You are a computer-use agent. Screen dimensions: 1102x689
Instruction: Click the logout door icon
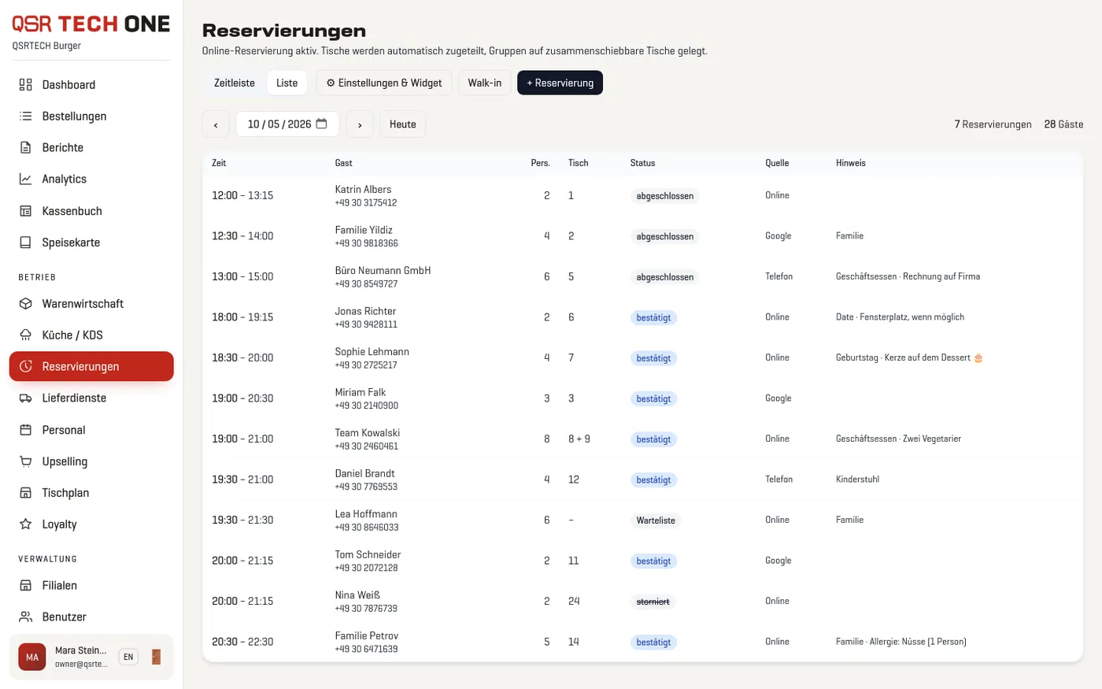point(156,657)
